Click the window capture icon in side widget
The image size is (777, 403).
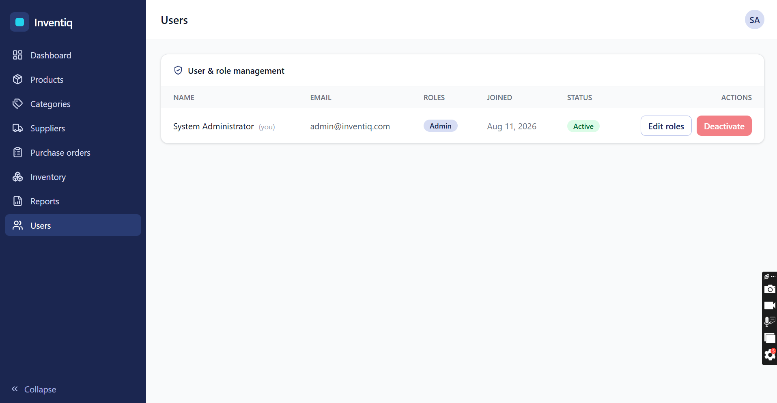pyautogui.click(x=770, y=338)
